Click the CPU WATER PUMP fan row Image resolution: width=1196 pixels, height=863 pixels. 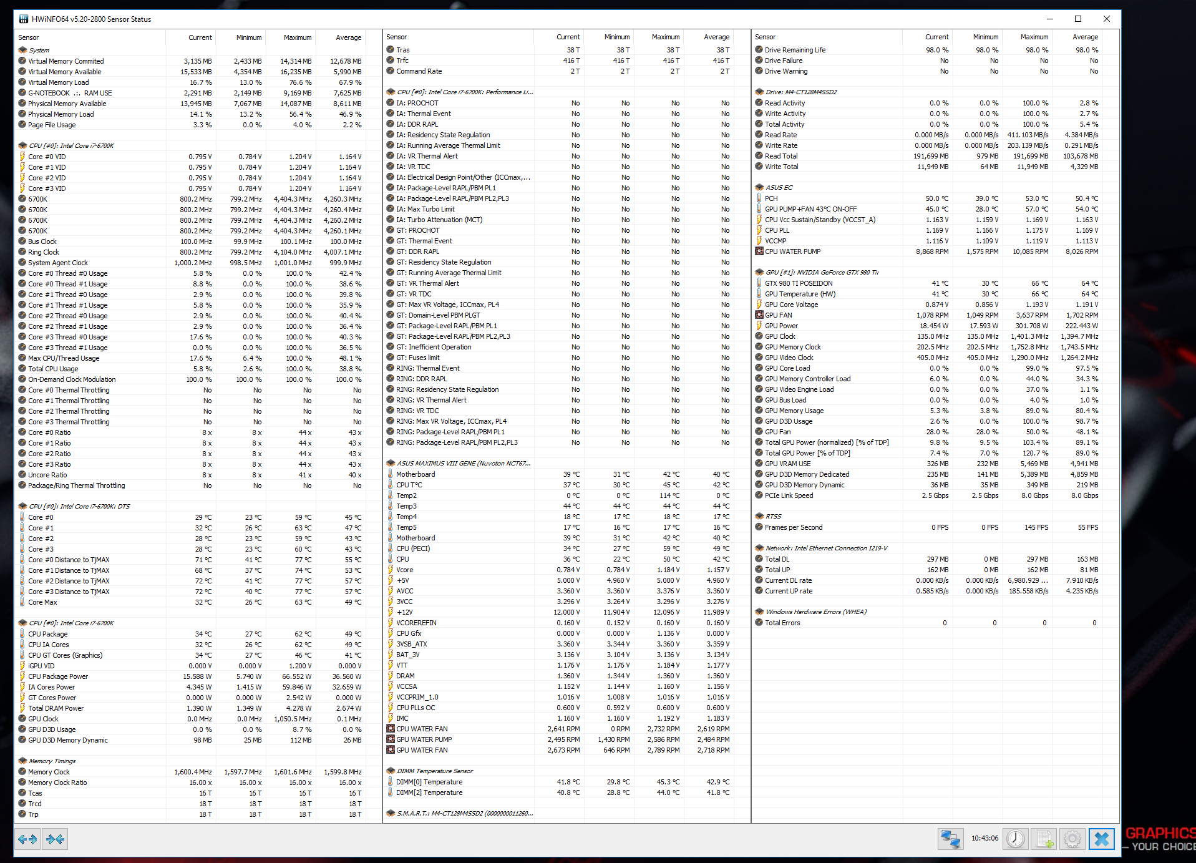coord(792,251)
